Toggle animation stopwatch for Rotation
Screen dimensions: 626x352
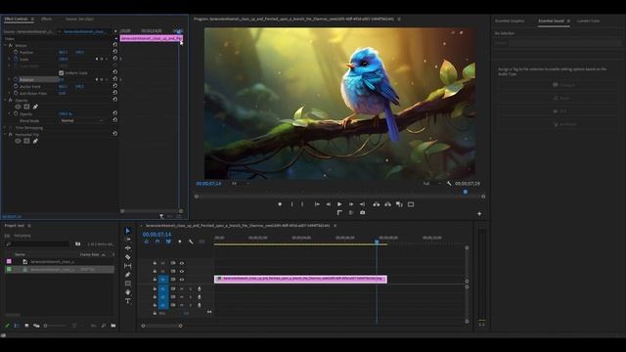point(16,79)
